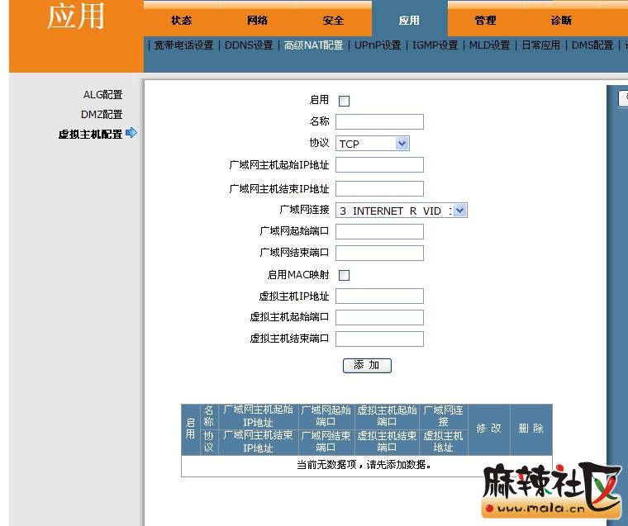Switch to the 状态 tab
This screenshot has width=628, height=526.
pos(182,20)
